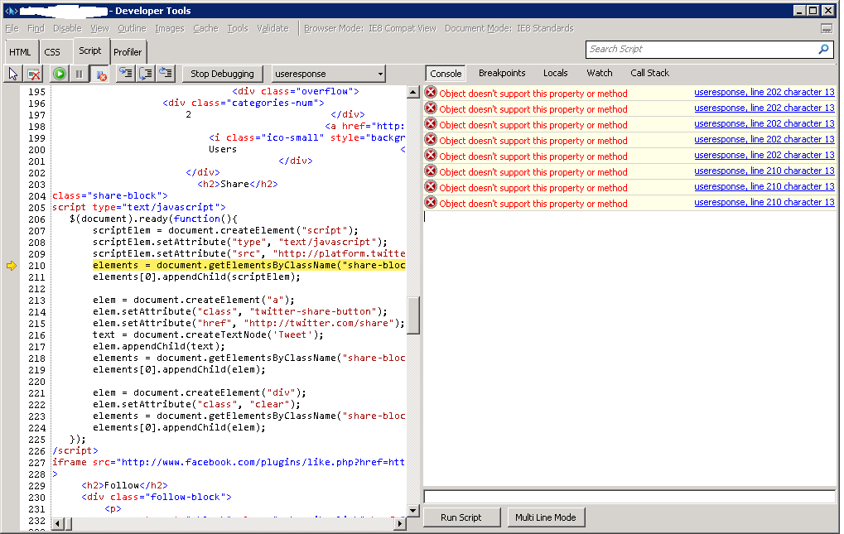Click the Run Script button
This screenshot has height=534, width=844.
coord(461,517)
